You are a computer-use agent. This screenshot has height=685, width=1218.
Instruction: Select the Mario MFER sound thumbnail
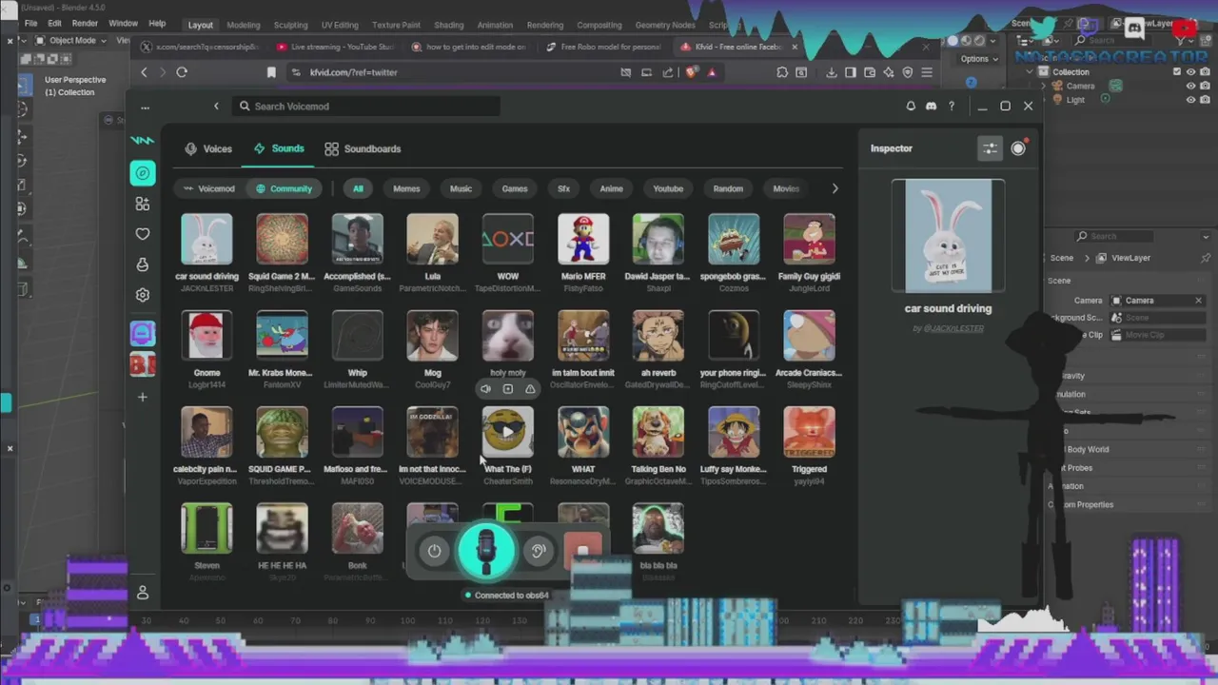(x=583, y=239)
